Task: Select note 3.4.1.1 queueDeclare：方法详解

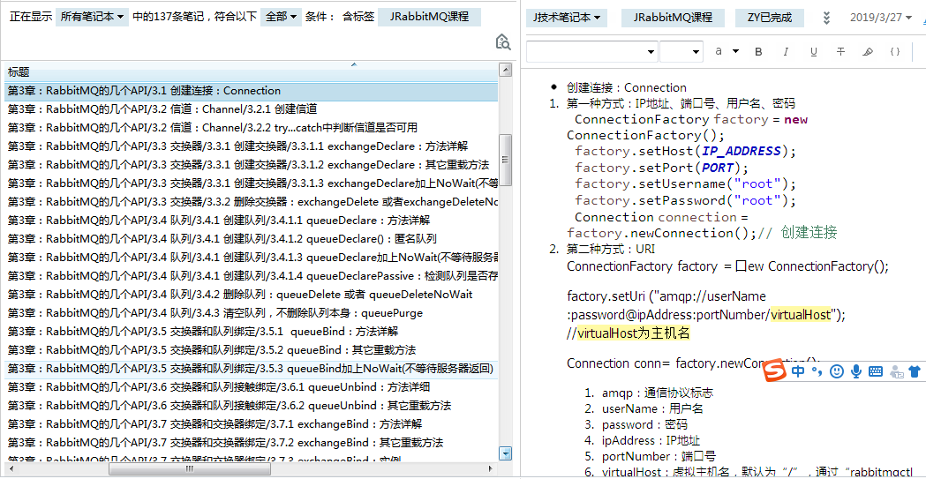Action: coord(252,221)
